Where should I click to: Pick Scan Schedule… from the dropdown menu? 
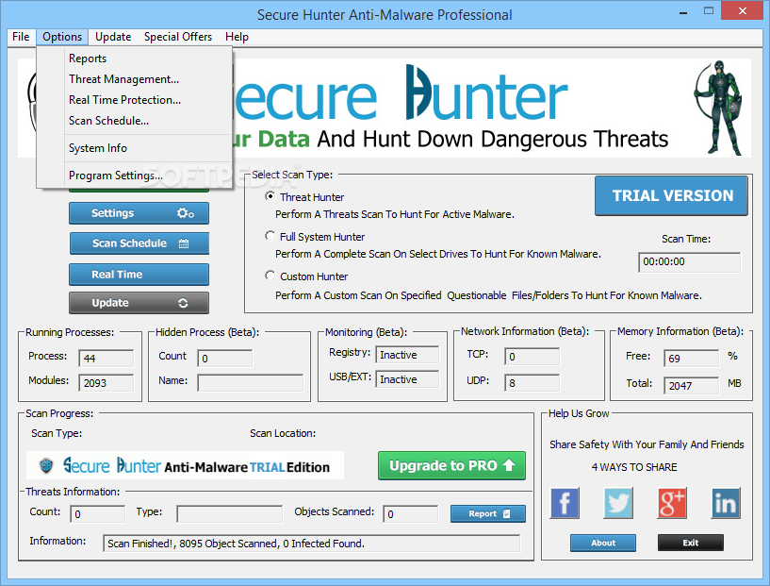[x=134, y=121]
